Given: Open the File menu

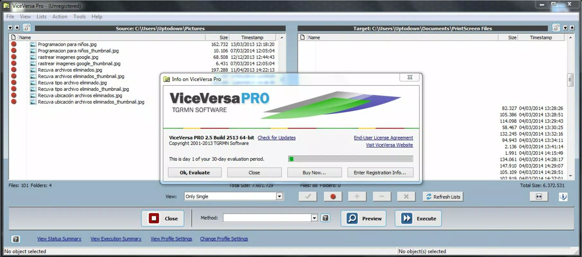Looking at the screenshot, I should point(10,16).
